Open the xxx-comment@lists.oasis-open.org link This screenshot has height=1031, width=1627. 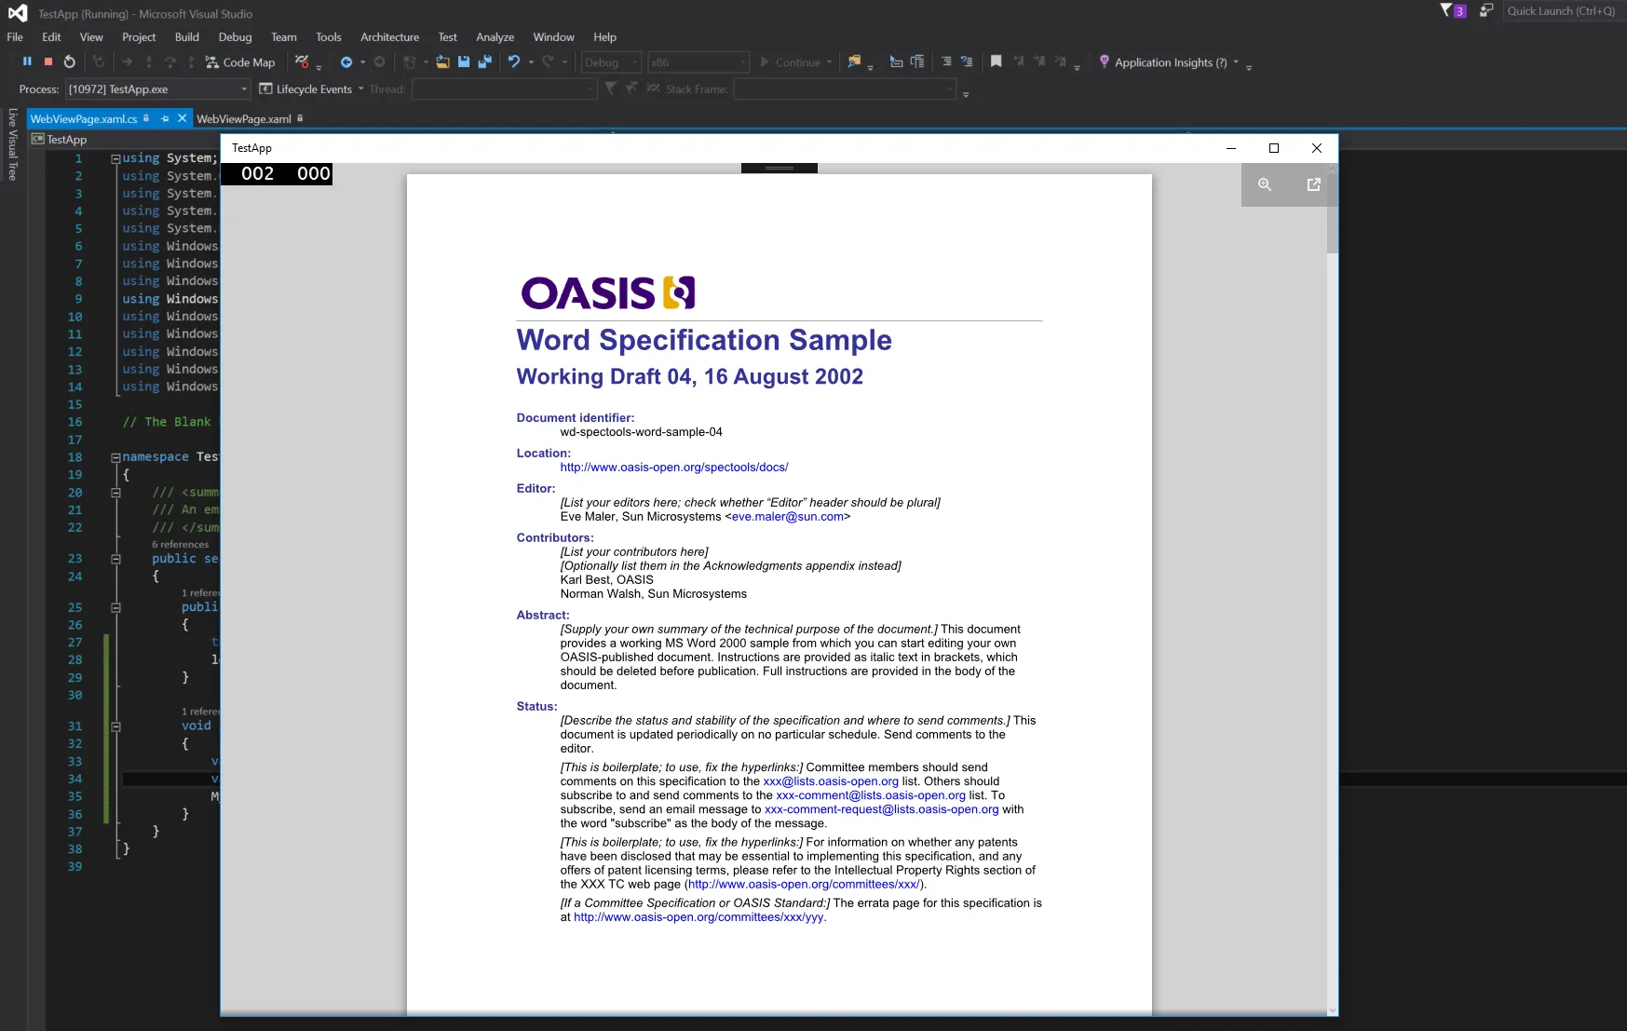871,795
